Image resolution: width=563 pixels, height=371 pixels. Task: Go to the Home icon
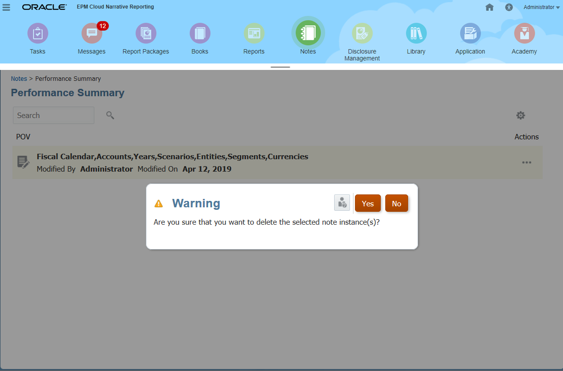(x=490, y=7)
